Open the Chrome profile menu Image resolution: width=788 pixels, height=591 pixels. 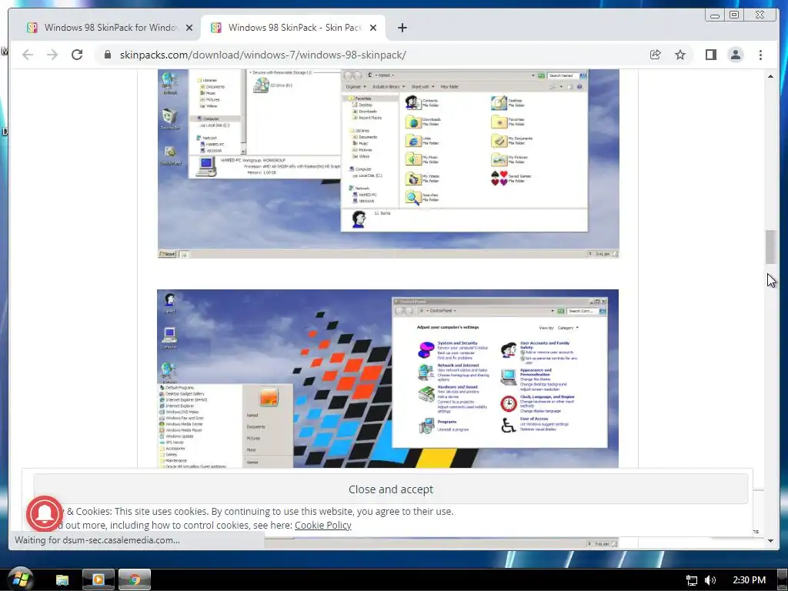tap(736, 55)
